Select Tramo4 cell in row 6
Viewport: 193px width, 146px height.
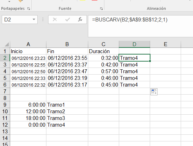134,85
